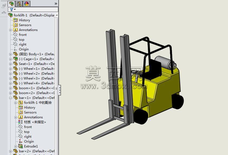Expand the Annotations folder under forklift-1

10,30
